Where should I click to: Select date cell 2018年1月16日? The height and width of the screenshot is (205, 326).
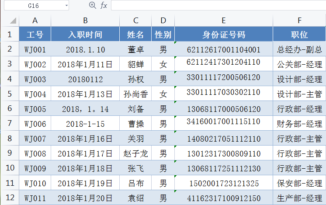click(x=85, y=138)
